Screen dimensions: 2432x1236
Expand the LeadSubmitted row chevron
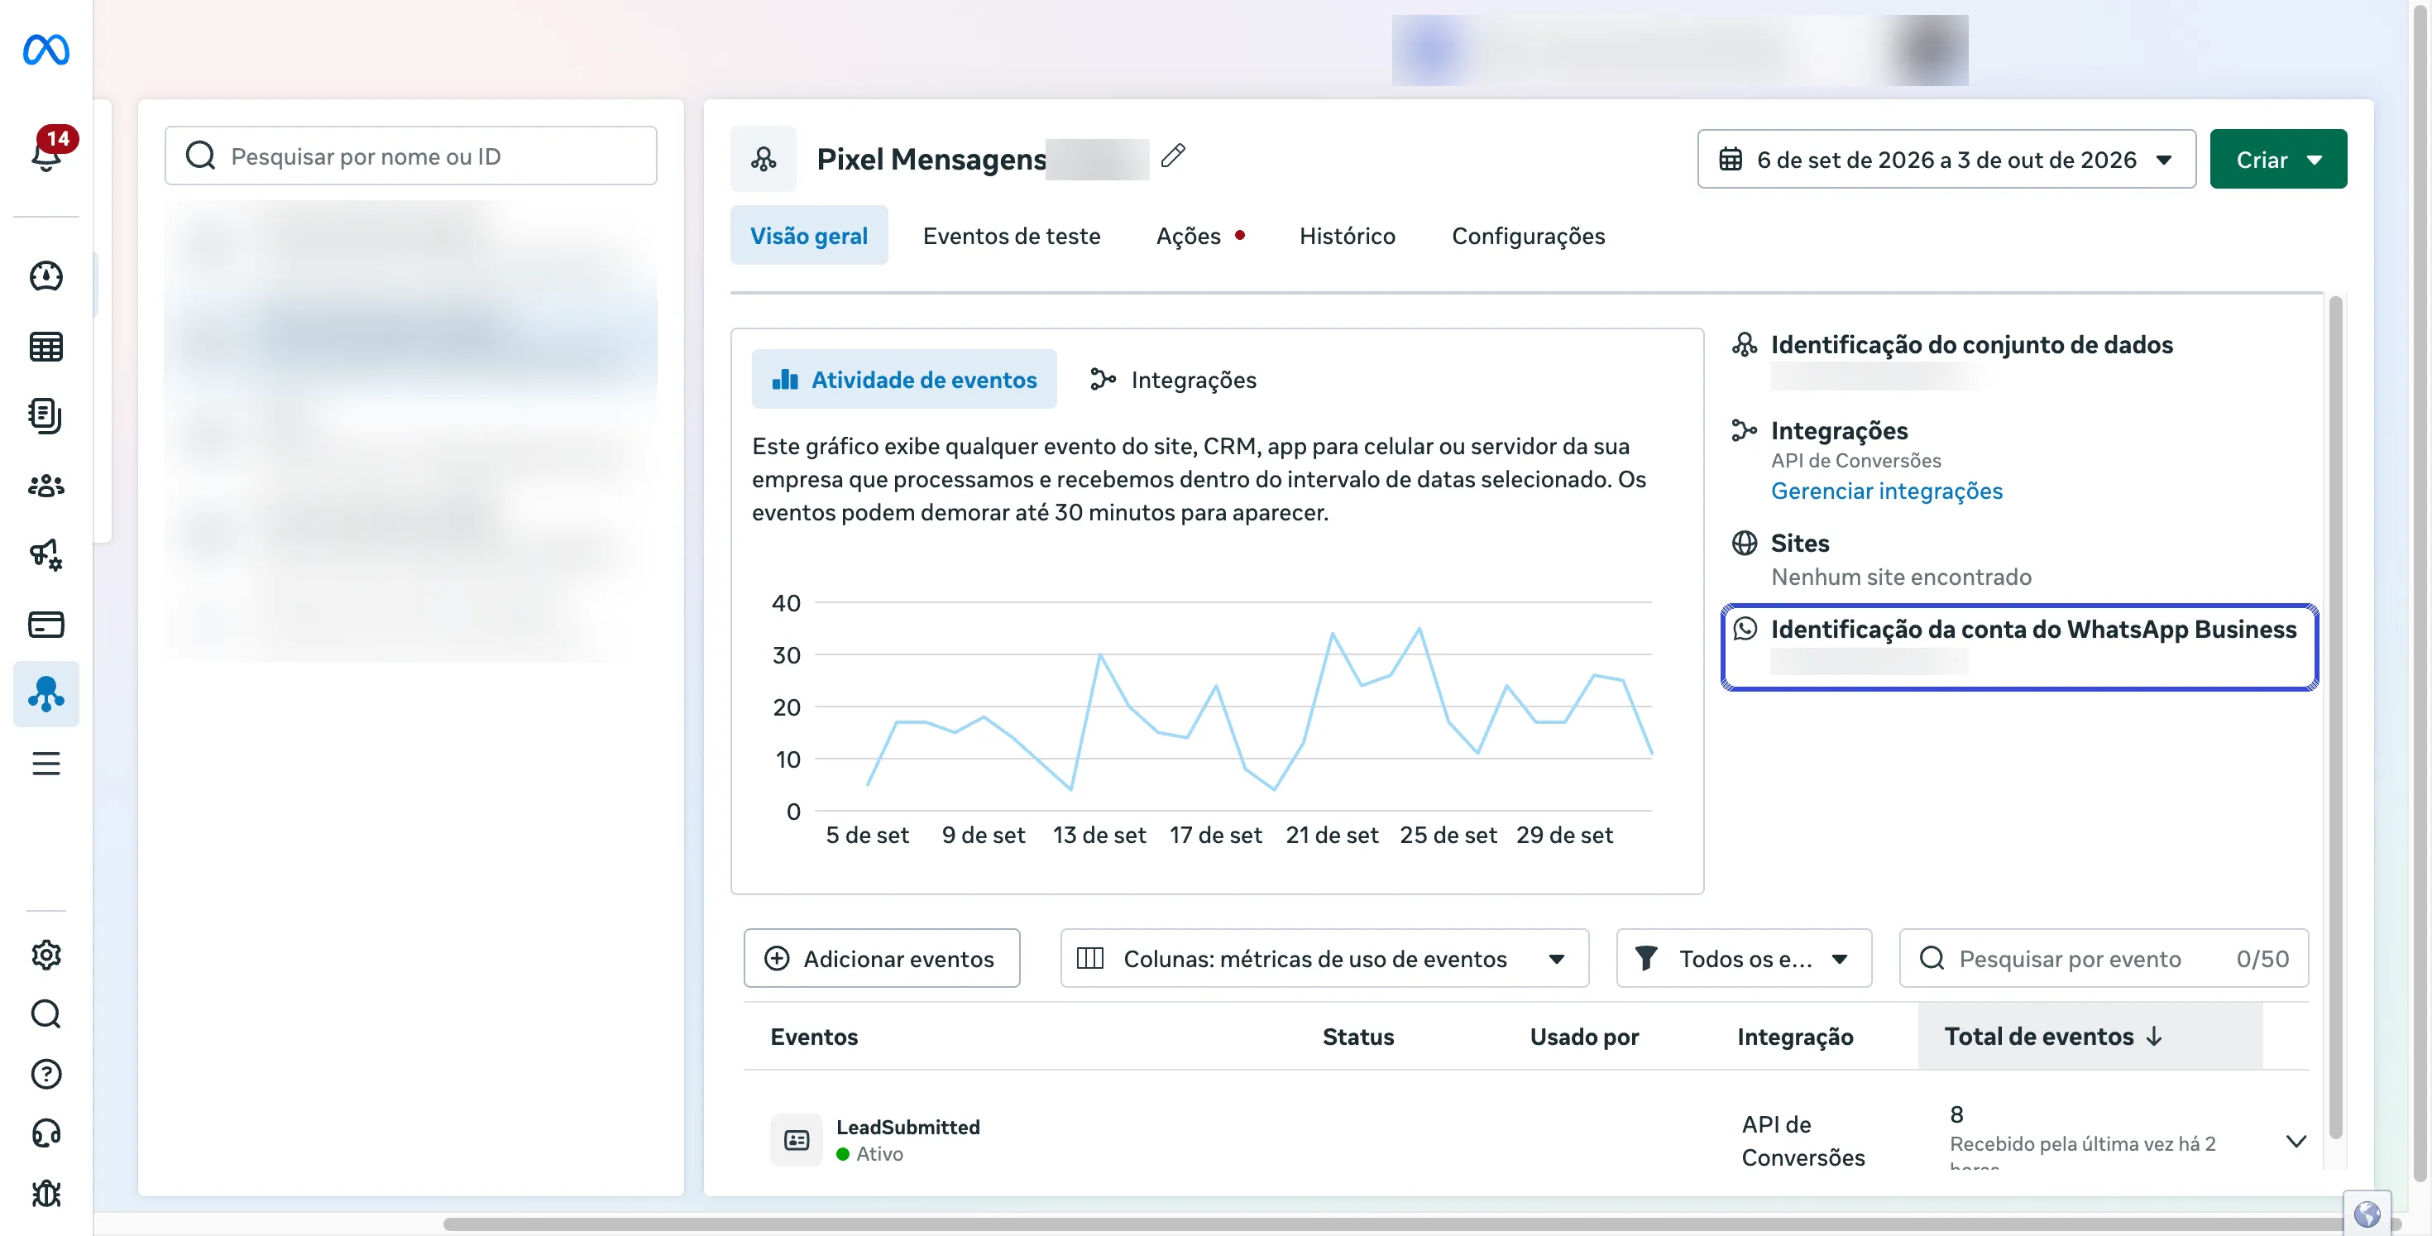click(2296, 1141)
